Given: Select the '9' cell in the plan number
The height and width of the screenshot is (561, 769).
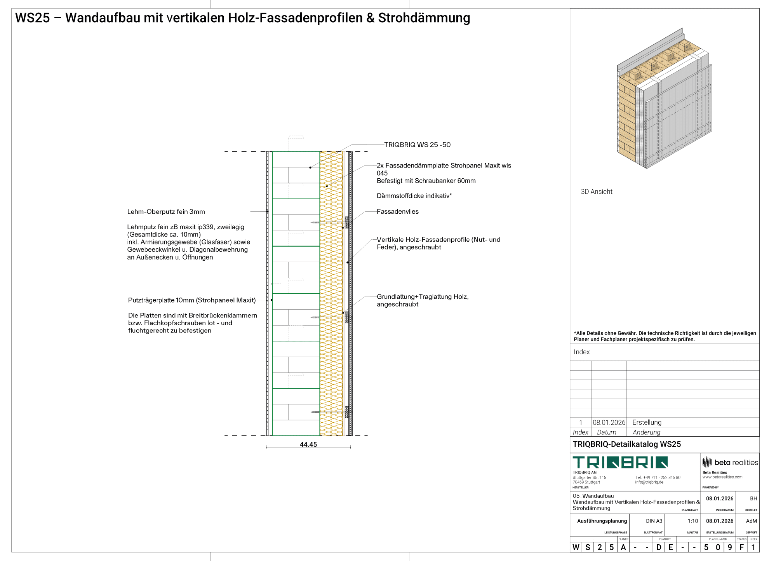Looking at the screenshot, I should [730, 547].
